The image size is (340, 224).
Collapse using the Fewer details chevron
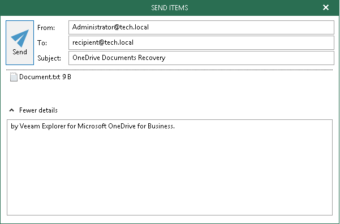[x=12, y=110]
